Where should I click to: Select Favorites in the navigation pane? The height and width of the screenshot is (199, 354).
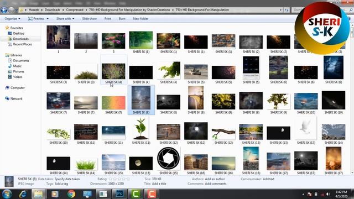[17, 28]
